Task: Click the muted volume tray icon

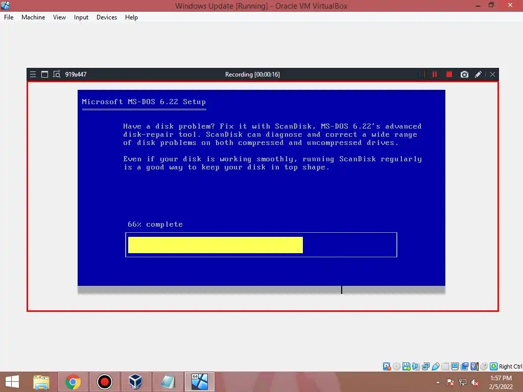Action: tap(475, 382)
